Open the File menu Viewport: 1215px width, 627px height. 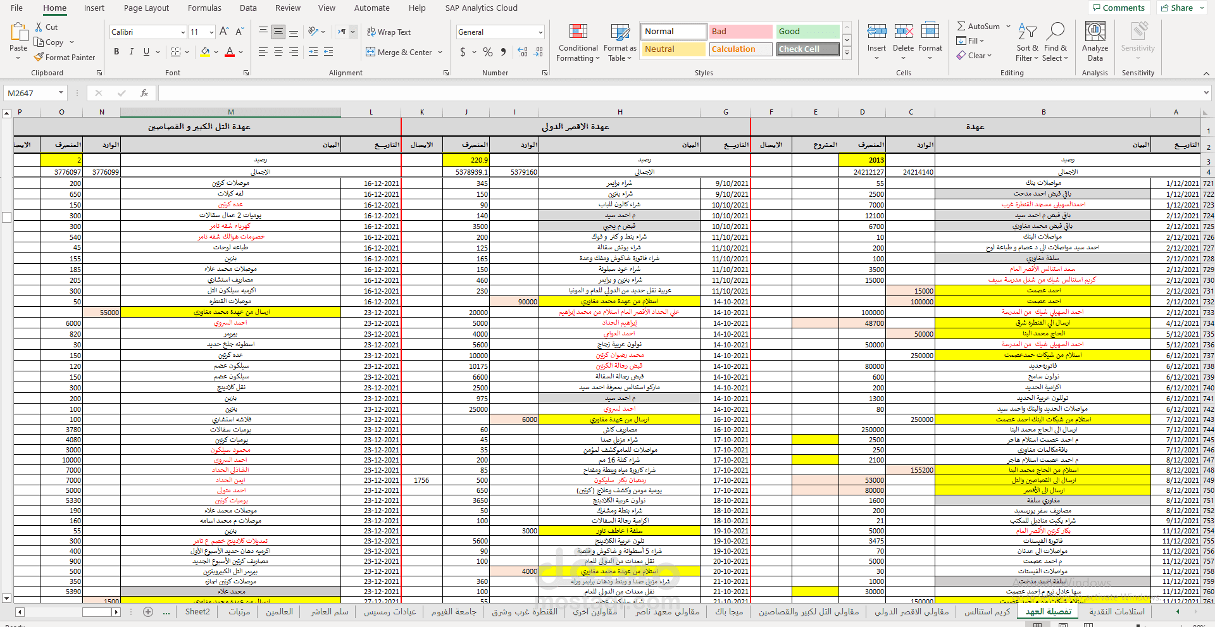tap(16, 8)
